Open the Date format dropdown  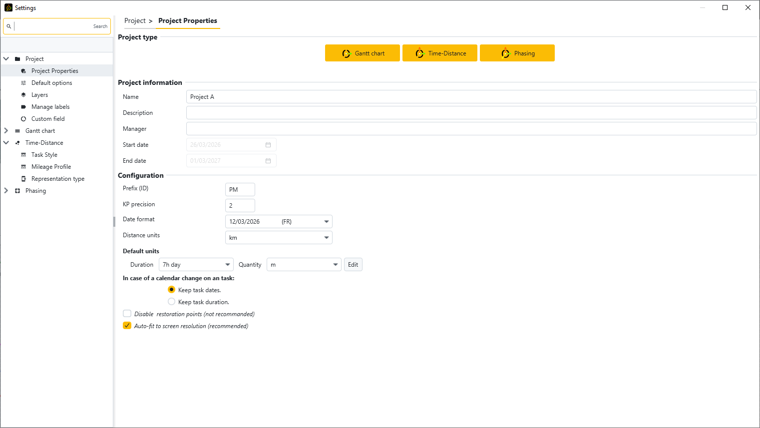click(x=326, y=222)
